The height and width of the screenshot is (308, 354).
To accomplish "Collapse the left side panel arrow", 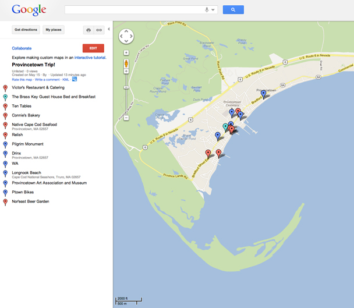I will point(109,30).
